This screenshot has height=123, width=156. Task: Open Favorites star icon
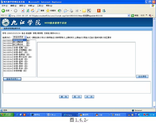pos(48,11)
